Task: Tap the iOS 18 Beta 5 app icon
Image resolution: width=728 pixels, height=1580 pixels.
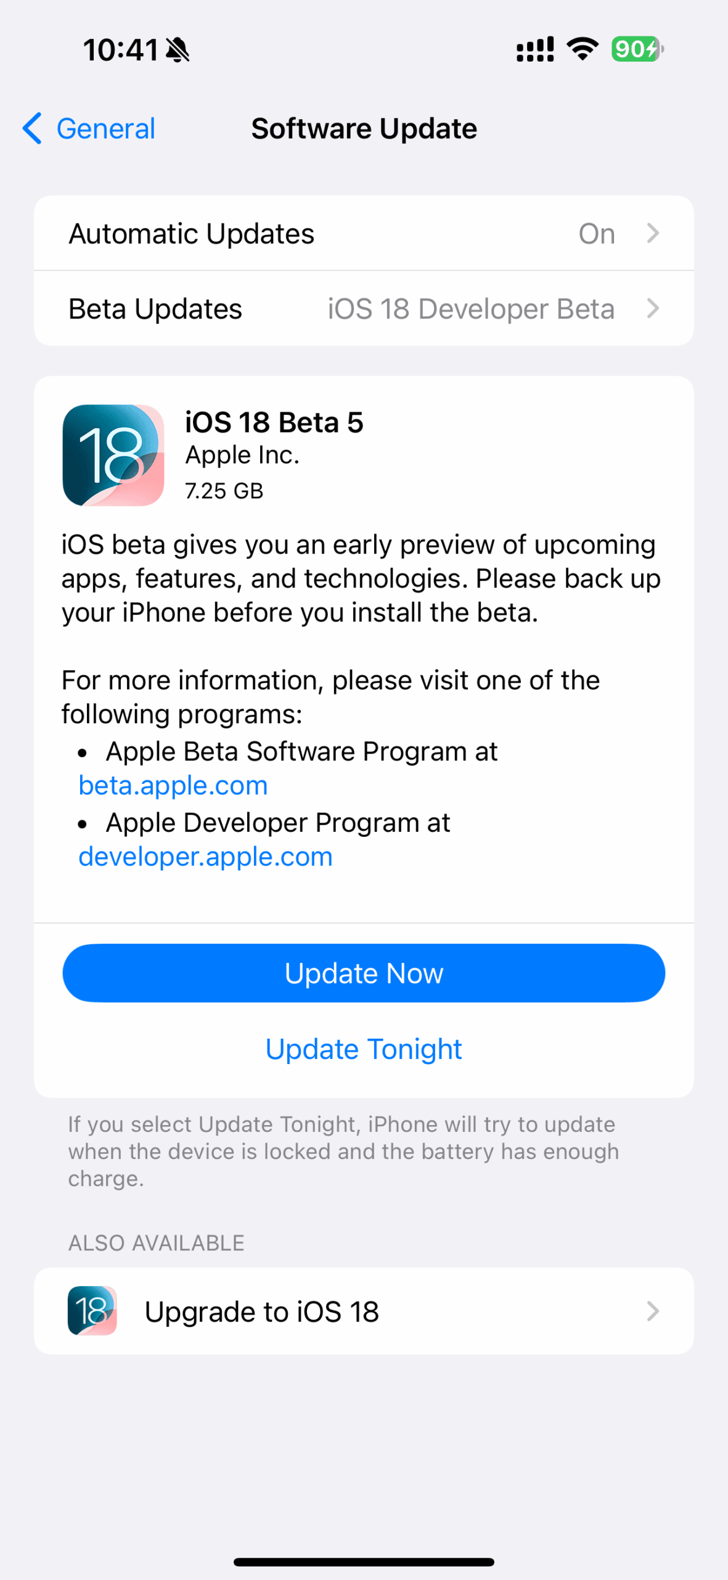Action: pos(113,455)
